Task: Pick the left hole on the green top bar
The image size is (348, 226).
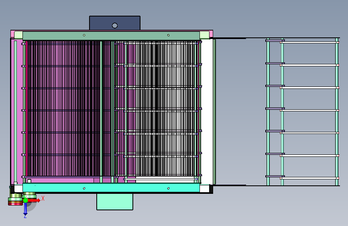Action: [x=84, y=35]
